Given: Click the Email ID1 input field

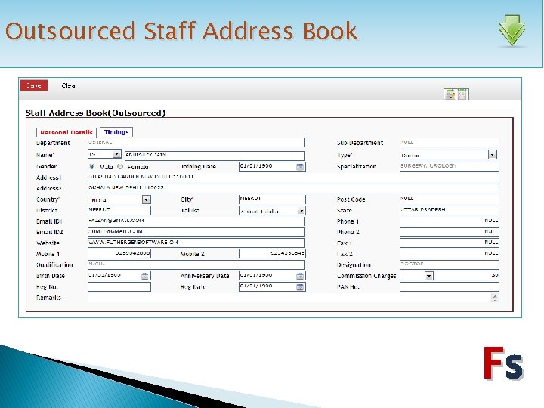Looking at the screenshot, I should 196,221.
